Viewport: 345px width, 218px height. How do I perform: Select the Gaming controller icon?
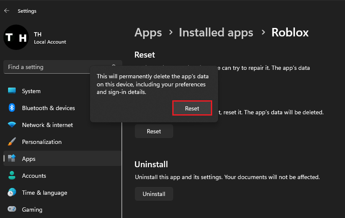12,210
